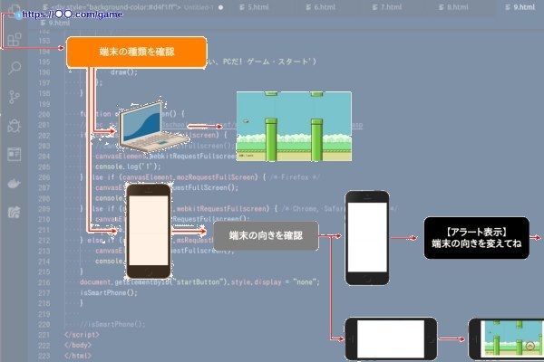Click the orange 端末の種類を確認 box
Image resolution: width=544 pixels, height=362 pixels.
(x=137, y=52)
